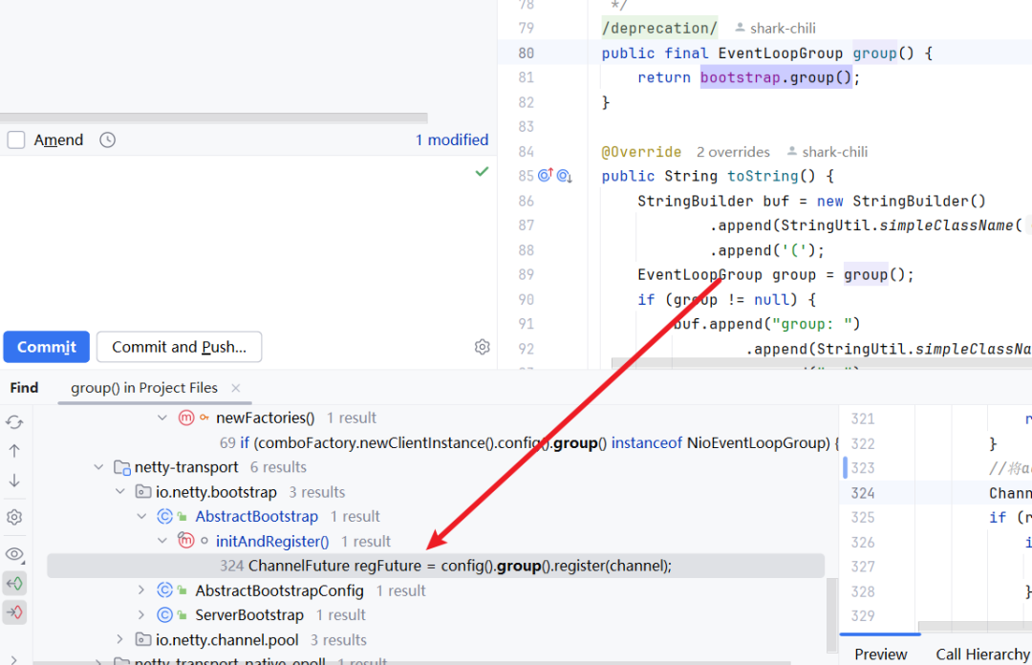Tick the Amend checkbox

click(x=16, y=139)
